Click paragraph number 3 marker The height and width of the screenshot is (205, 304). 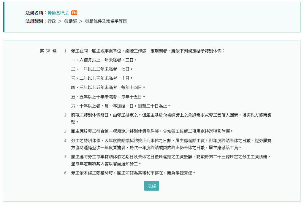tap(65, 131)
